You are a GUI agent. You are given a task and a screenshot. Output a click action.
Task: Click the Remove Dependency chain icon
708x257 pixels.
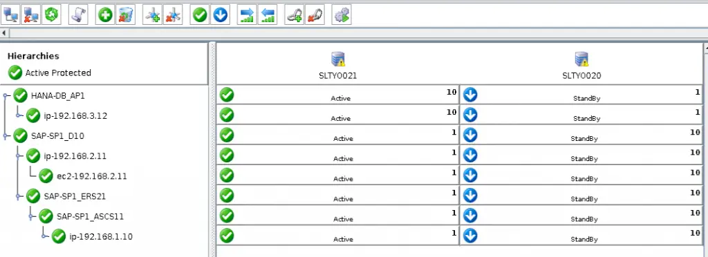[x=315, y=15]
